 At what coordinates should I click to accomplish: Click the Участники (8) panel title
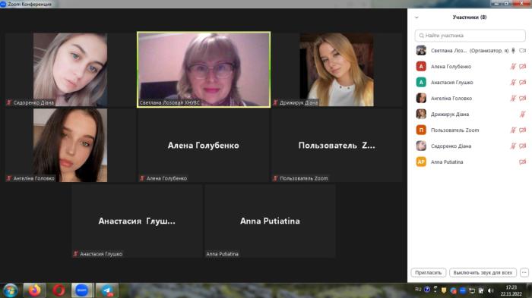click(470, 17)
